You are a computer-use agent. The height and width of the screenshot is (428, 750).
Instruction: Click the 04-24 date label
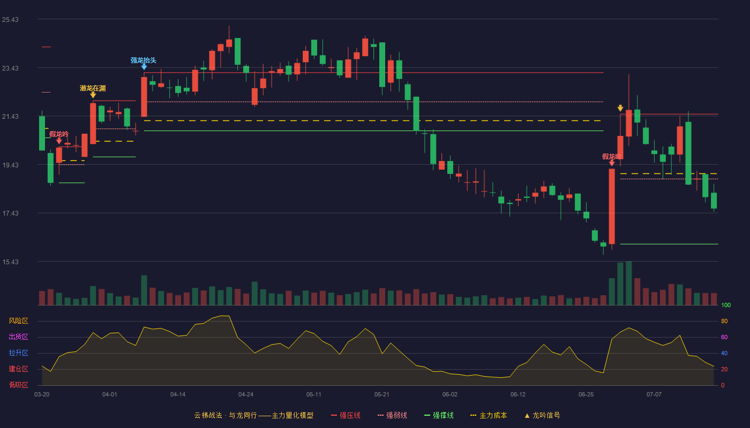(246, 394)
